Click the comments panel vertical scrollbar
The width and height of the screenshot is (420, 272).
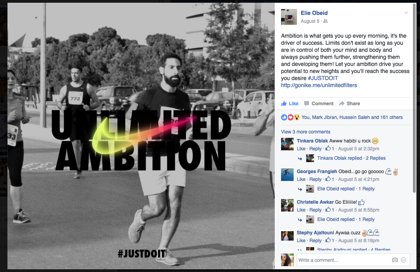[x=414, y=96]
